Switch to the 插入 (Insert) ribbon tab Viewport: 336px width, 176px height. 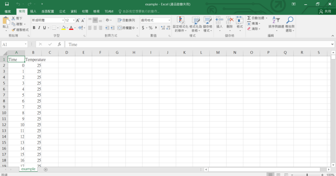(33, 11)
